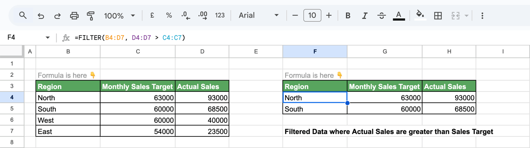The width and height of the screenshot is (530, 148).
Task: Increase decimal places
Action: coord(203,15)
